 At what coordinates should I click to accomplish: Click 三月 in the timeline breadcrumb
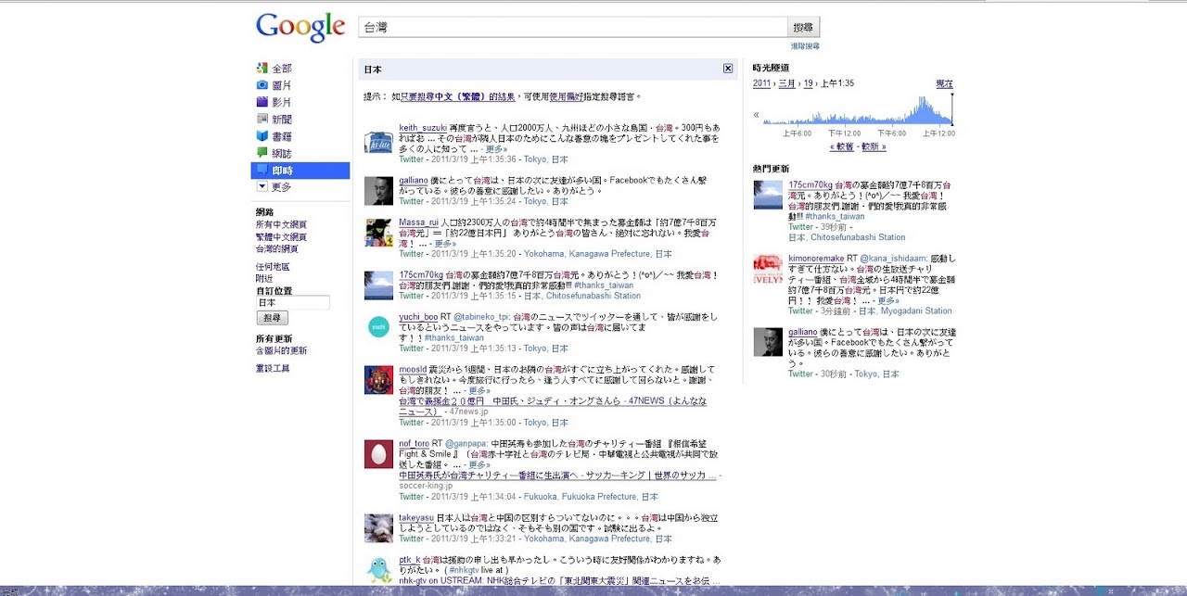pos(786,83)
